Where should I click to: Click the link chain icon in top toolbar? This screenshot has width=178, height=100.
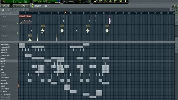click(115, 1)
